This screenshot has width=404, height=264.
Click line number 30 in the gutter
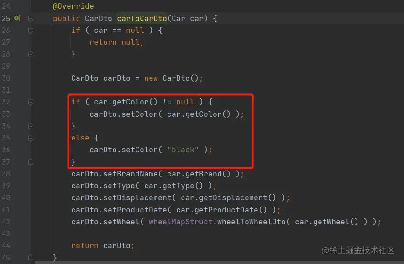tap(6, 78)
